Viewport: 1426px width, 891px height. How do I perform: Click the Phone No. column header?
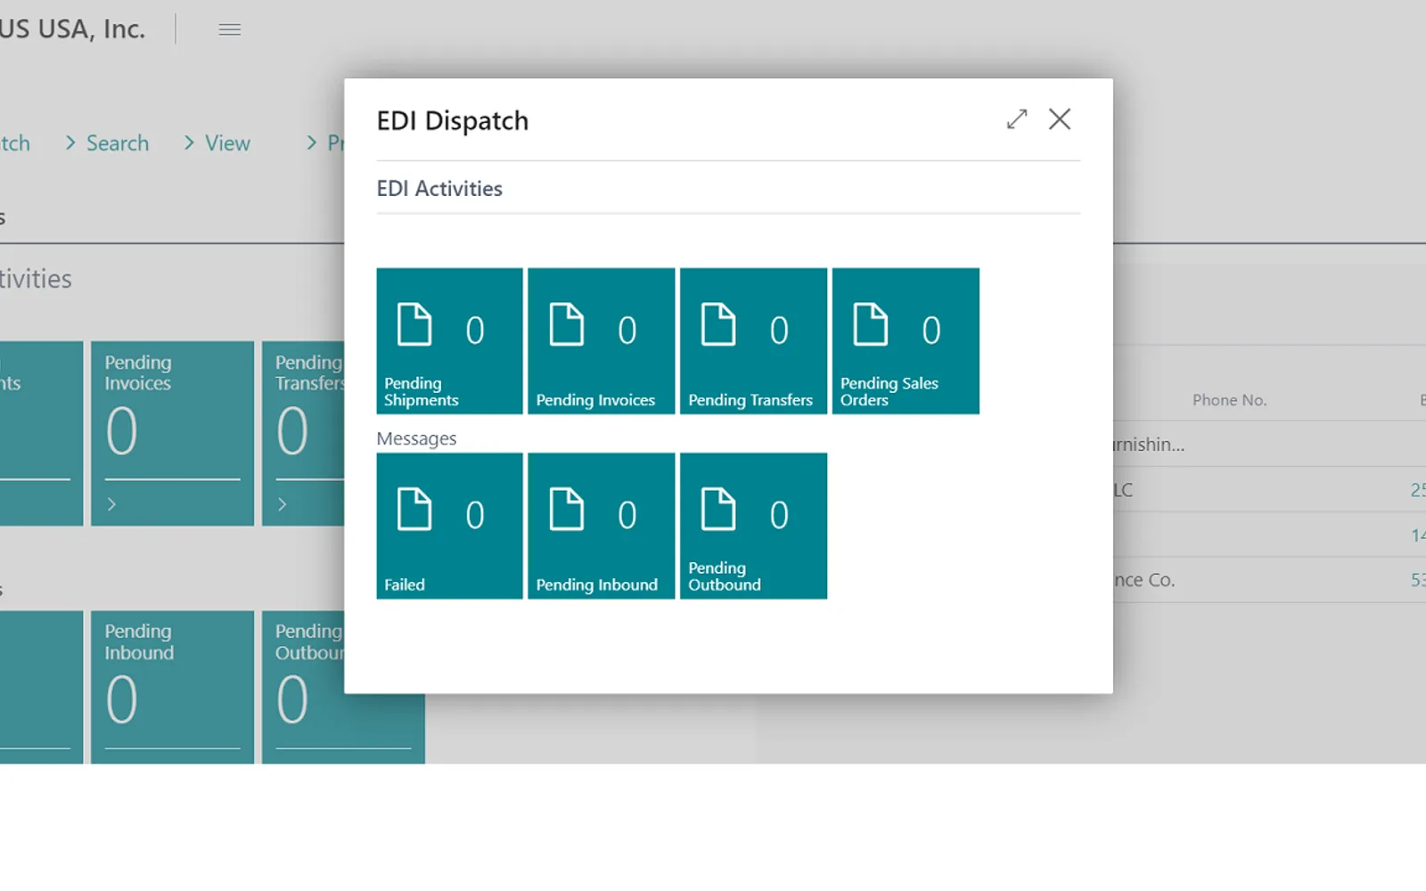coord(1229,400)
